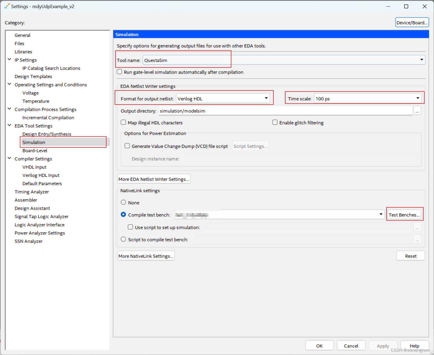Click the Device/Board button
Viewport: 434px width, 355px height.
click(x=412, y=22)
